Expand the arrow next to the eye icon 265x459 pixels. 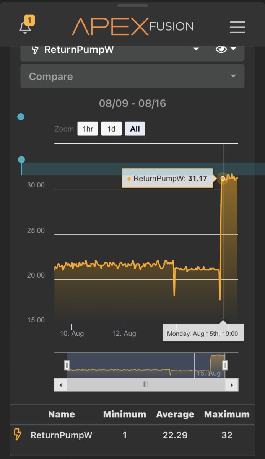[233, 49]
